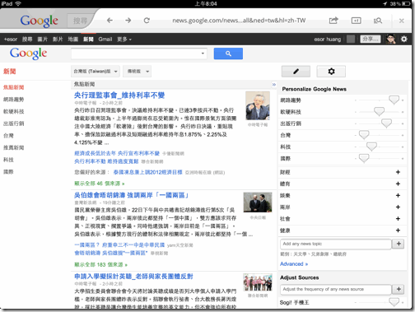Add the 體育 section with its plus
The height and width of the screenshot is (312, 415).
(x=398, y=184)
